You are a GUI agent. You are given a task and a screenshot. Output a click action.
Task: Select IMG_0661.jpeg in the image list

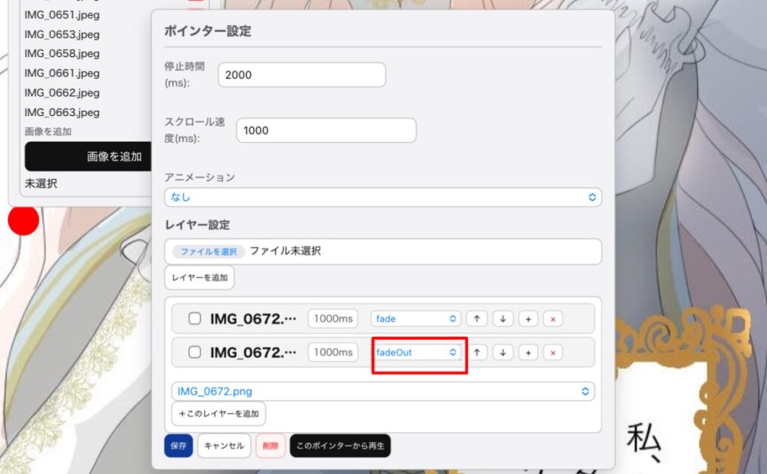62,73
